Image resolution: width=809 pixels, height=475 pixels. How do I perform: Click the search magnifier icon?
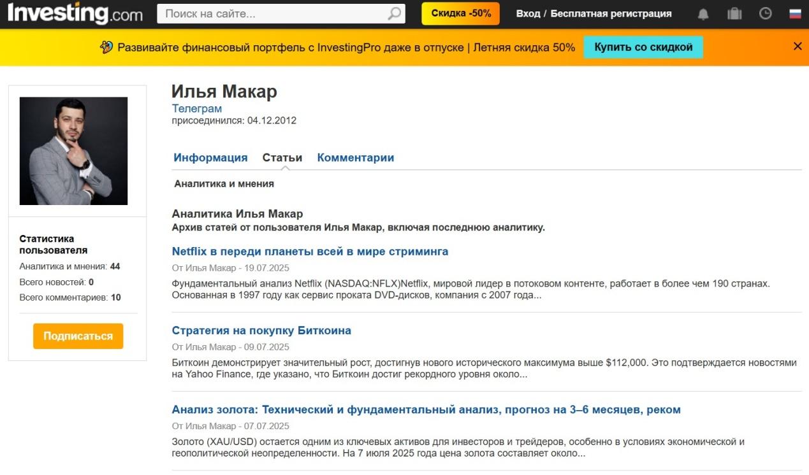(395, 13)
